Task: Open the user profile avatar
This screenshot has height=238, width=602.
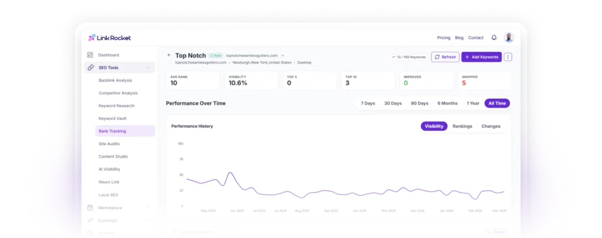Action: click(509, 38)
